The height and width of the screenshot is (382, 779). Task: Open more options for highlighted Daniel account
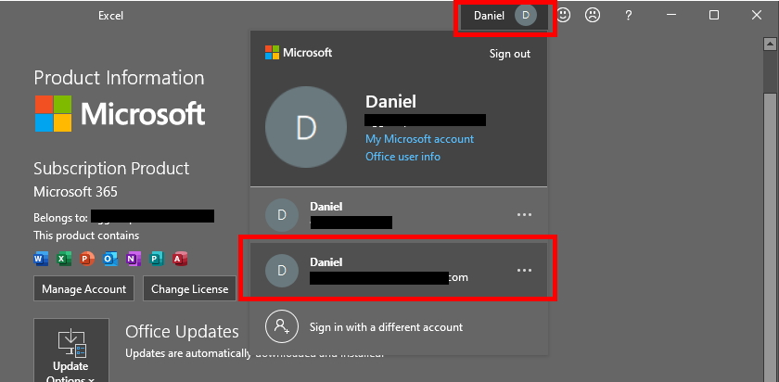[524, 270]
